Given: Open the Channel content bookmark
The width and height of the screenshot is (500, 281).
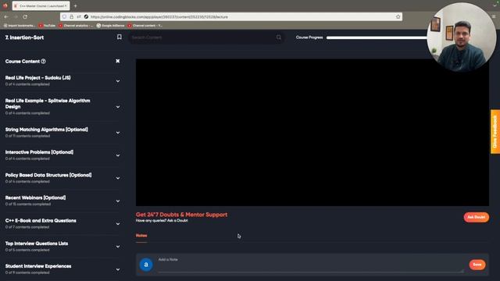Looking at the screenshot, I should pos(145,26).
